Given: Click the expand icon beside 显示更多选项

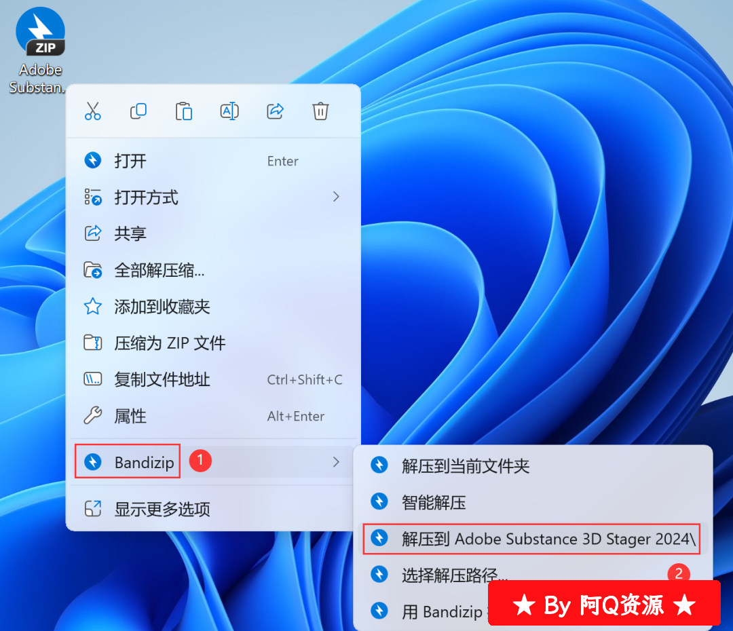Looking at the screenshot, I should pyautogui.click(x=92, y=509).
